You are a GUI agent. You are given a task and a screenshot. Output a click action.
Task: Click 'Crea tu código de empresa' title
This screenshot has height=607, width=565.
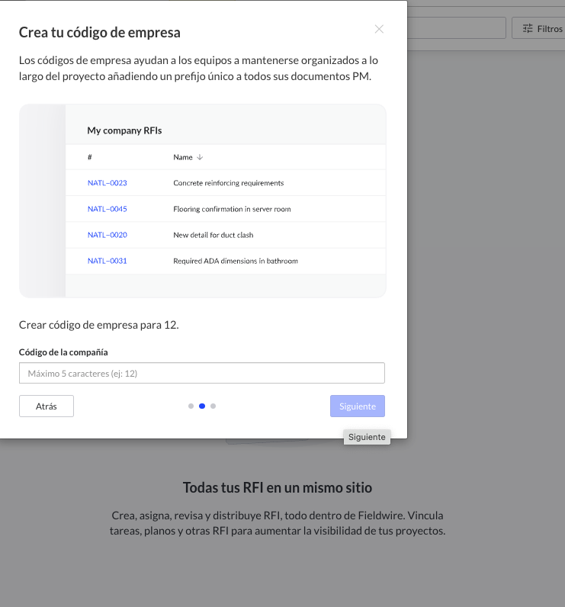[x=99, y=32]
